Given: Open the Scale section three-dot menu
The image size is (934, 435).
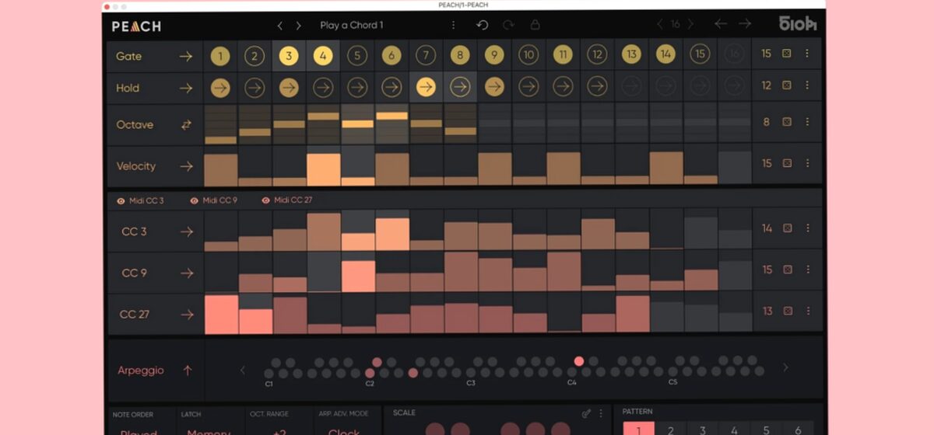Looking at the screenshot, I should click(x=601, y=413).
